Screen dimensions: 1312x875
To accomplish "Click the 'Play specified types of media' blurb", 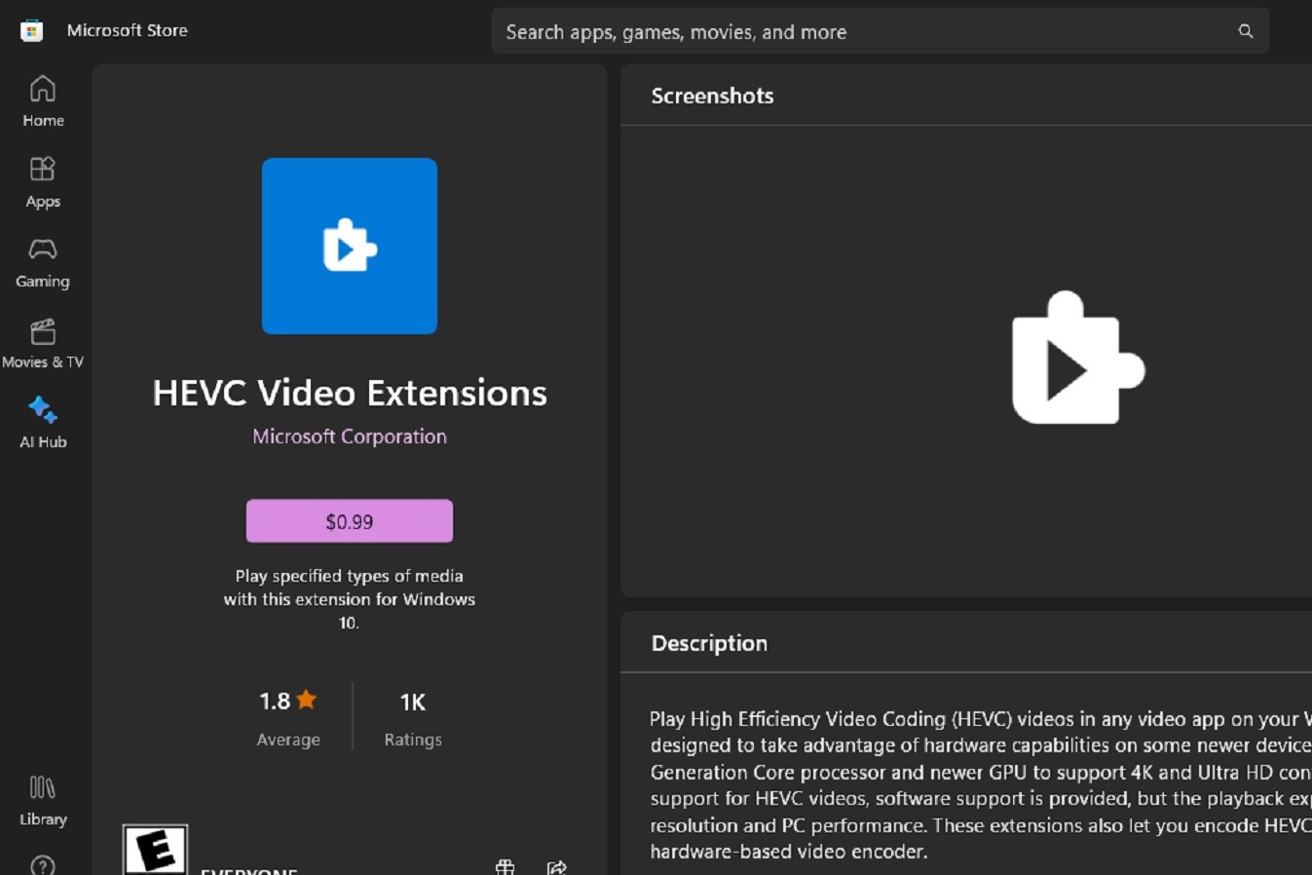I will 350,599.
